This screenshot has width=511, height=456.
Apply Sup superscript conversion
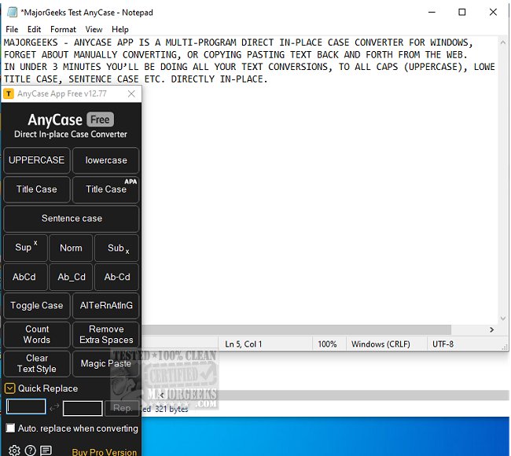click(25, 248)
